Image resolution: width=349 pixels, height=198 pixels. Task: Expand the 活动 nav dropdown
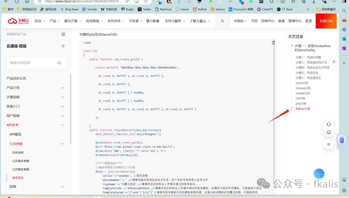pos(40,21)
